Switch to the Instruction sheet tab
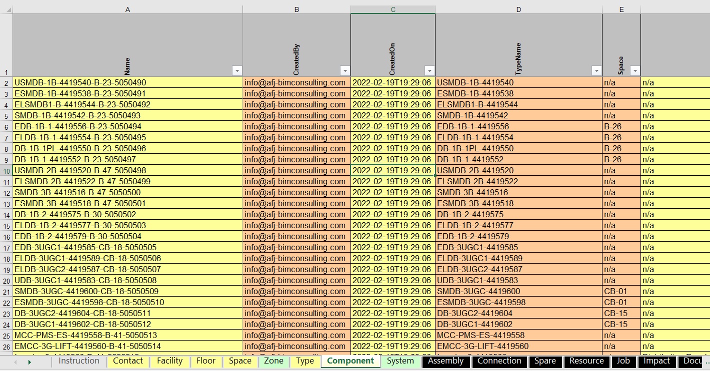The width and height of the screenshot is (710, 371). tap(79, 361)
